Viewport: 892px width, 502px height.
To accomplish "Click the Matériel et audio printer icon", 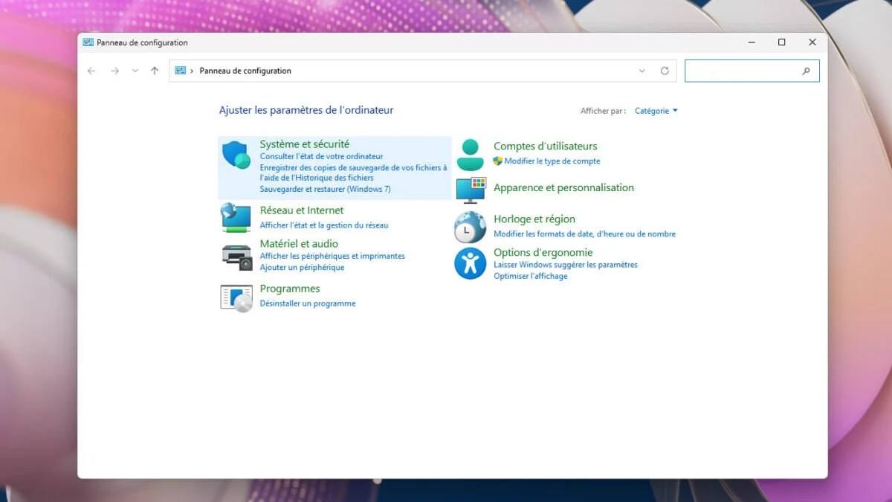I will [x=236, y=257].
